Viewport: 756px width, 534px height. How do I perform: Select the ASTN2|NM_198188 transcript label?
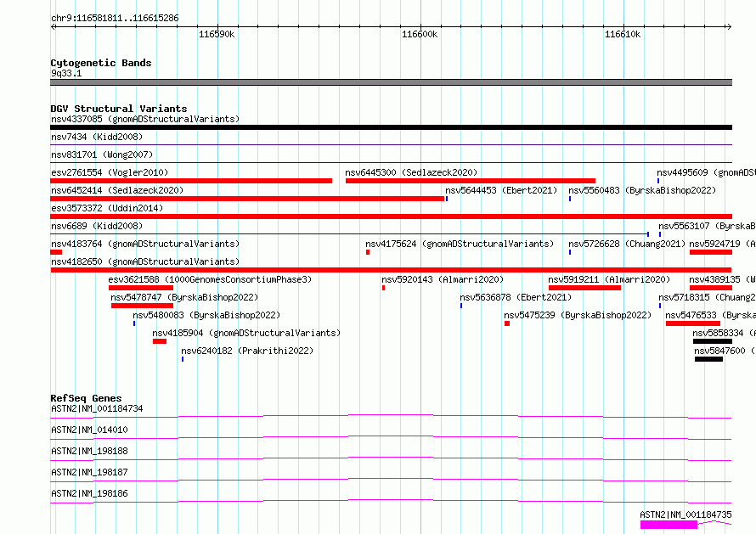click(89, 451)
